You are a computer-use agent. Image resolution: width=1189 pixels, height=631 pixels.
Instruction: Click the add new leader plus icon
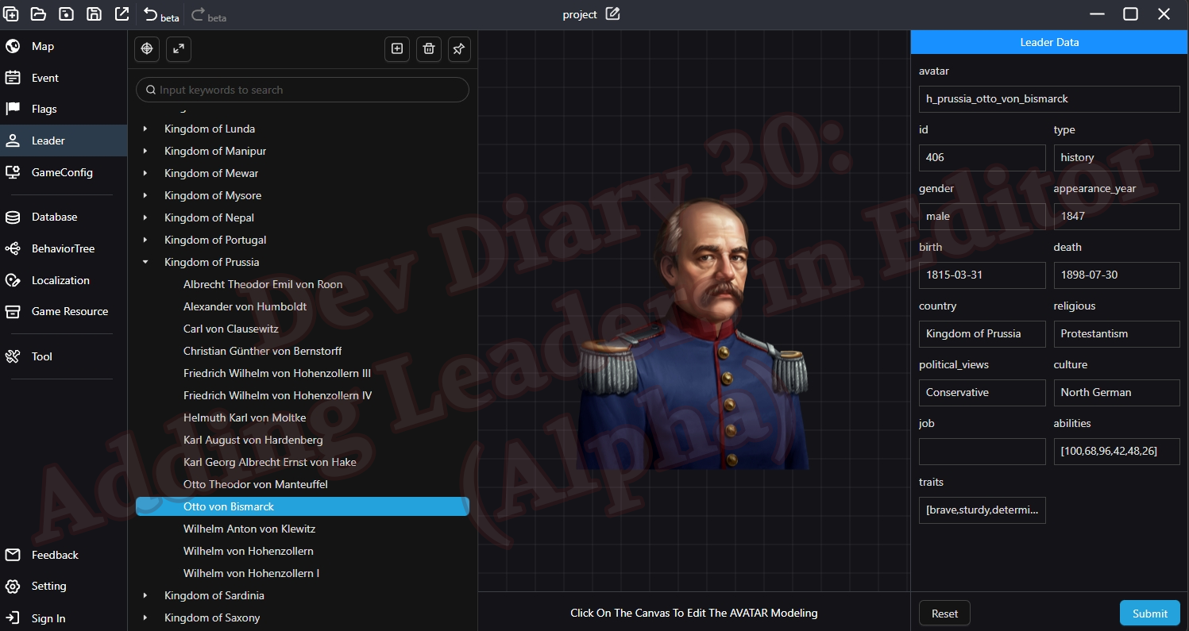pyautogui.click(x=397, y=49)
